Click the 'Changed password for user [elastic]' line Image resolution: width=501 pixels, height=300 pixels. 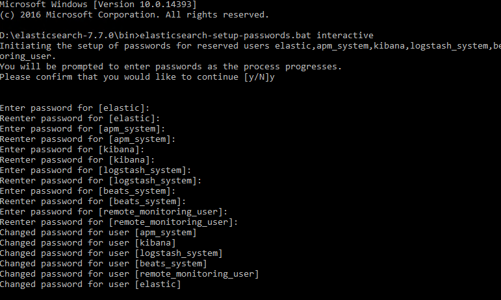tap(90, 284)
